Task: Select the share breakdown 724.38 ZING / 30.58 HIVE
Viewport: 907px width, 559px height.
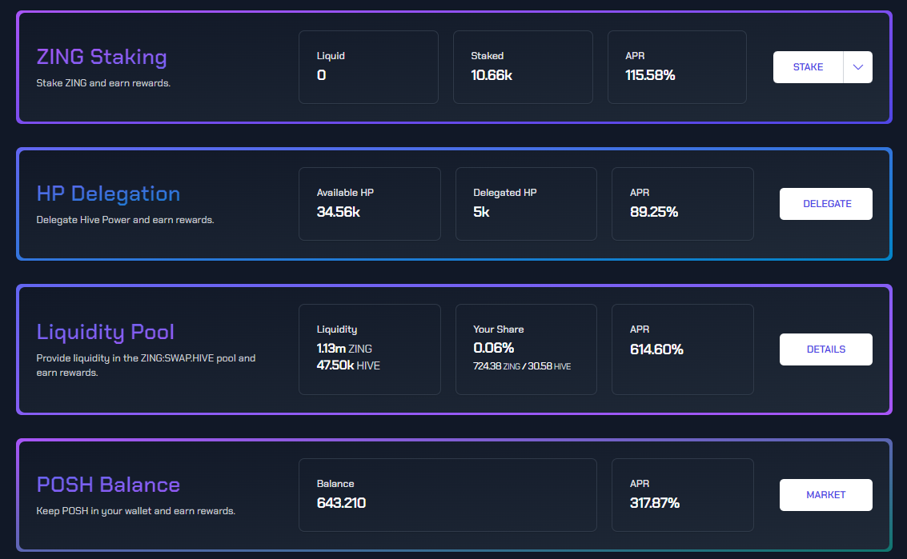Action: coord(522,366)
